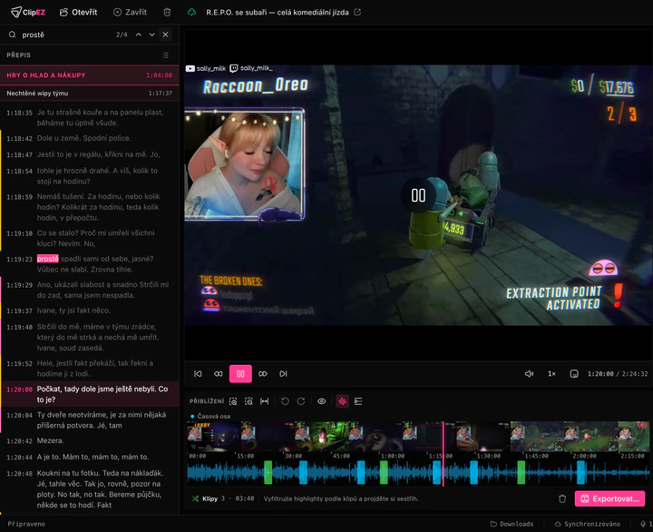
Task: Select line 'Co se stalo? Proč mi umřeli'
Action: coord(90,238)
